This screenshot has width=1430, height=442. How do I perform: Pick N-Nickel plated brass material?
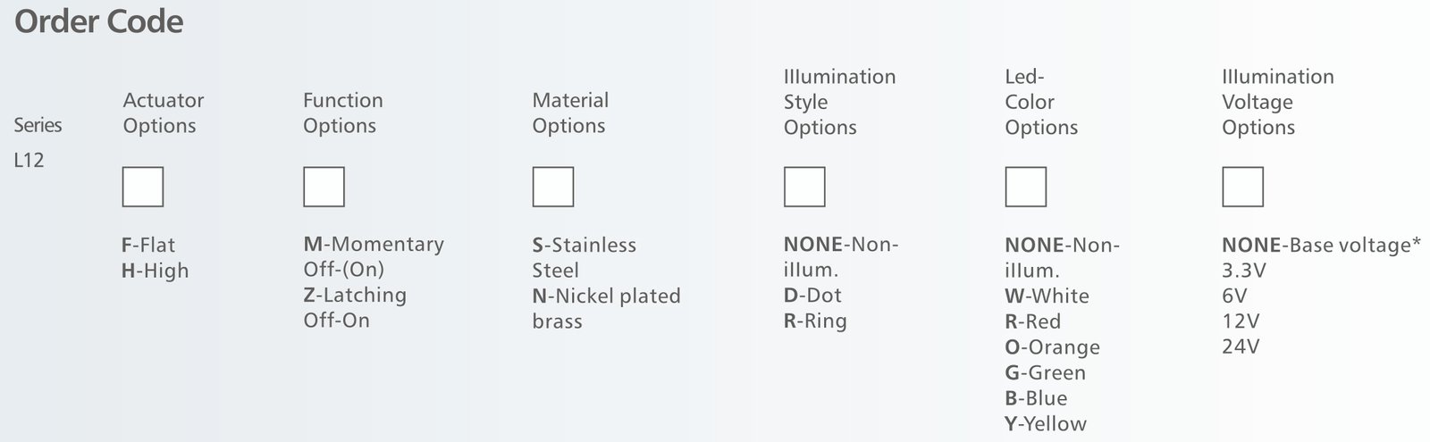(606, 308)
